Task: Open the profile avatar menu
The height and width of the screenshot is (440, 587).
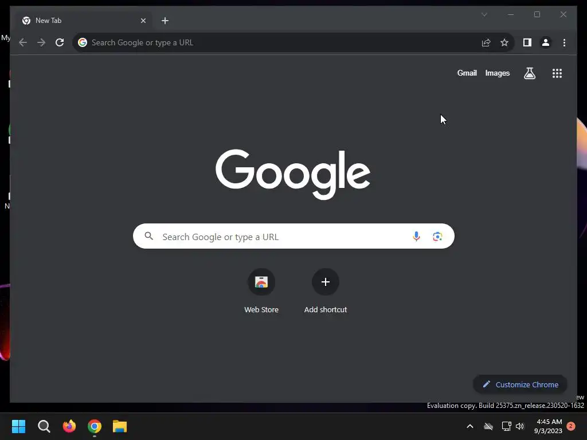Action: click(x=546, y=42)
